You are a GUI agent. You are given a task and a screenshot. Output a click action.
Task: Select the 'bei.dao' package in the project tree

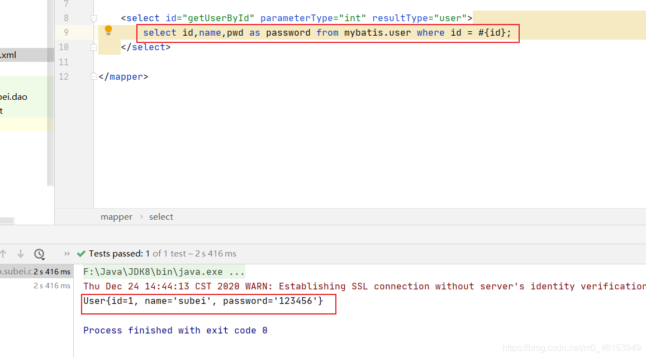[13, 97]
